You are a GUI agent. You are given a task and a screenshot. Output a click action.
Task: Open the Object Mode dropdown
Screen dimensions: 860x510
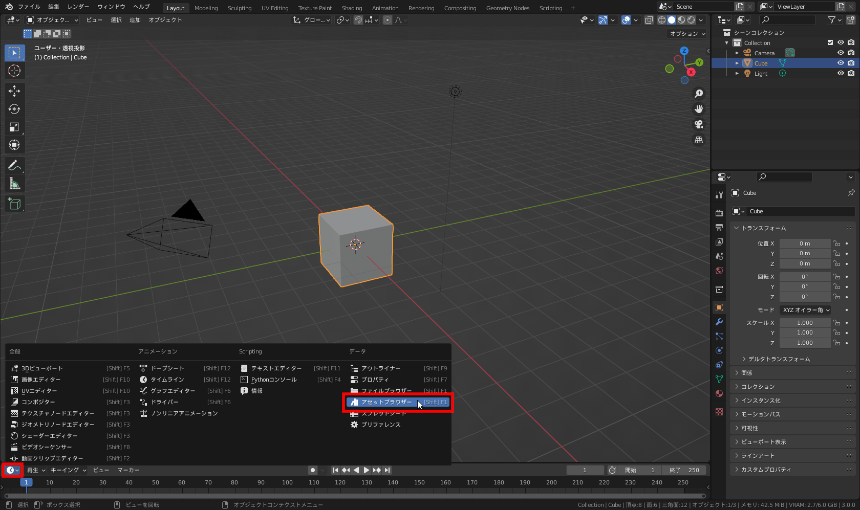(53, 20)
